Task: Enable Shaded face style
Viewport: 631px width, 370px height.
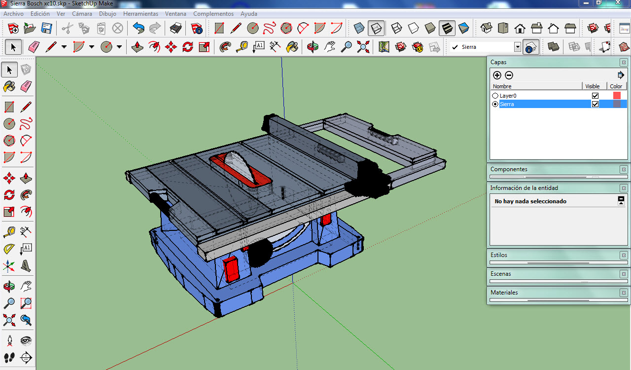Action: pos(430,28)
